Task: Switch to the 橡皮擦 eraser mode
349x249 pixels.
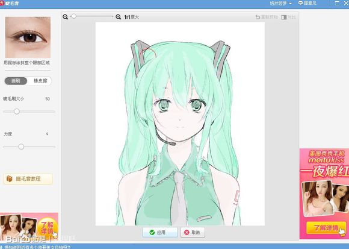Action: (x=40, y=81)
